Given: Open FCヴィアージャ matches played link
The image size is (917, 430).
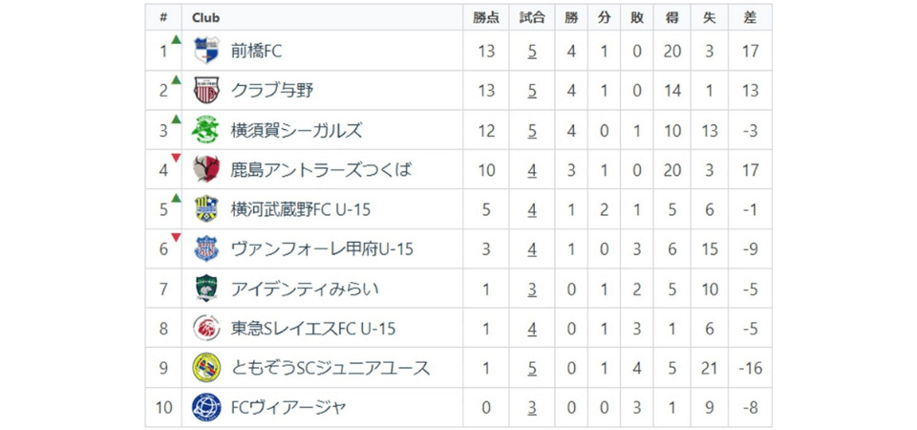Looking at the screenshot, I should pyautogui.click(x=532, y=408).
